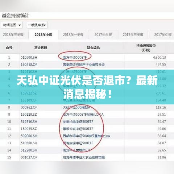Select fund code 510560.SH

pyautogui.click(x=29, y=143)
